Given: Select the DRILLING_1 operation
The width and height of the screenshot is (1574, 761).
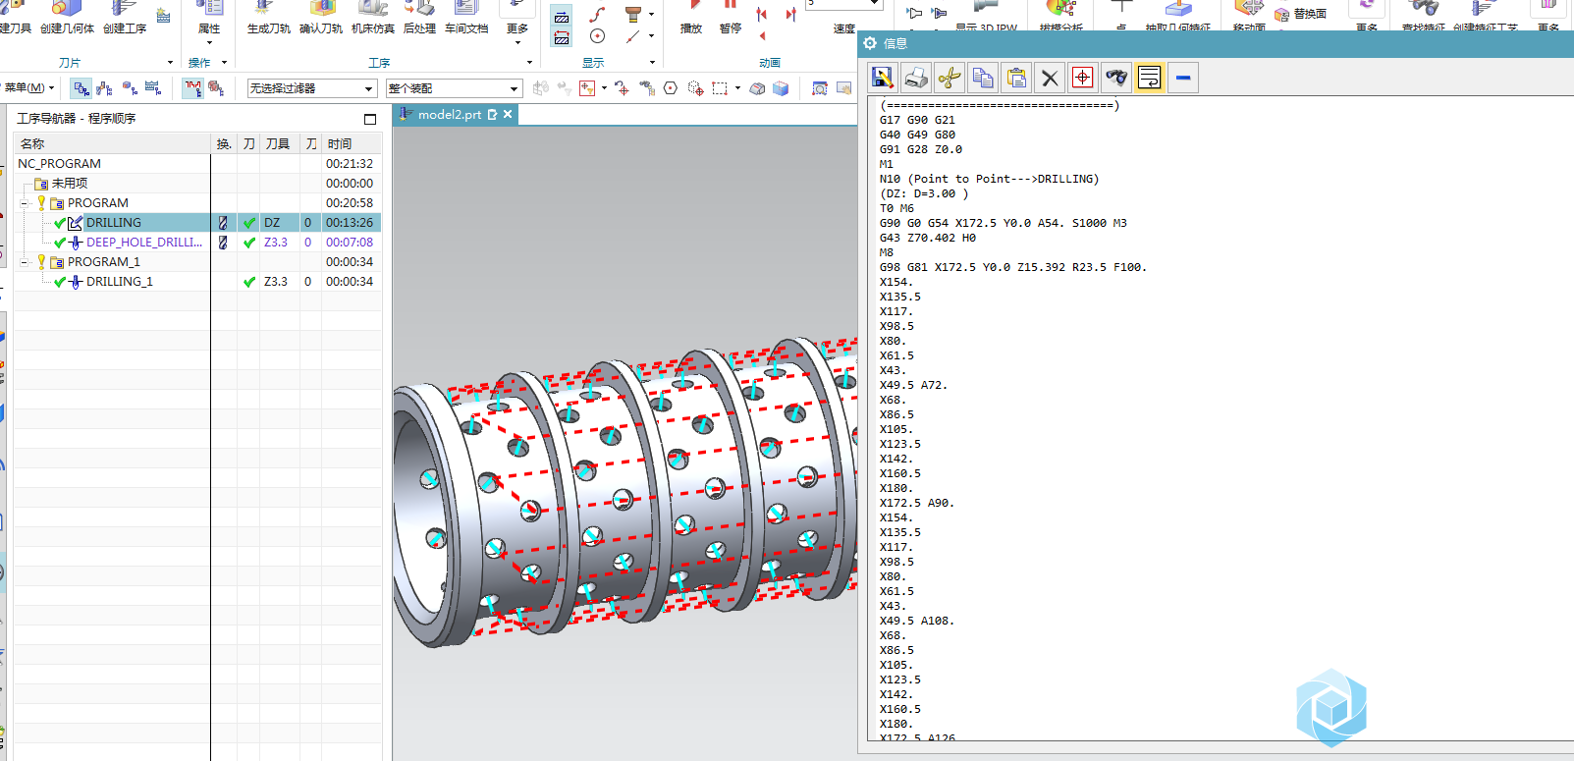Looking at the screenshot, I should 120,282.
